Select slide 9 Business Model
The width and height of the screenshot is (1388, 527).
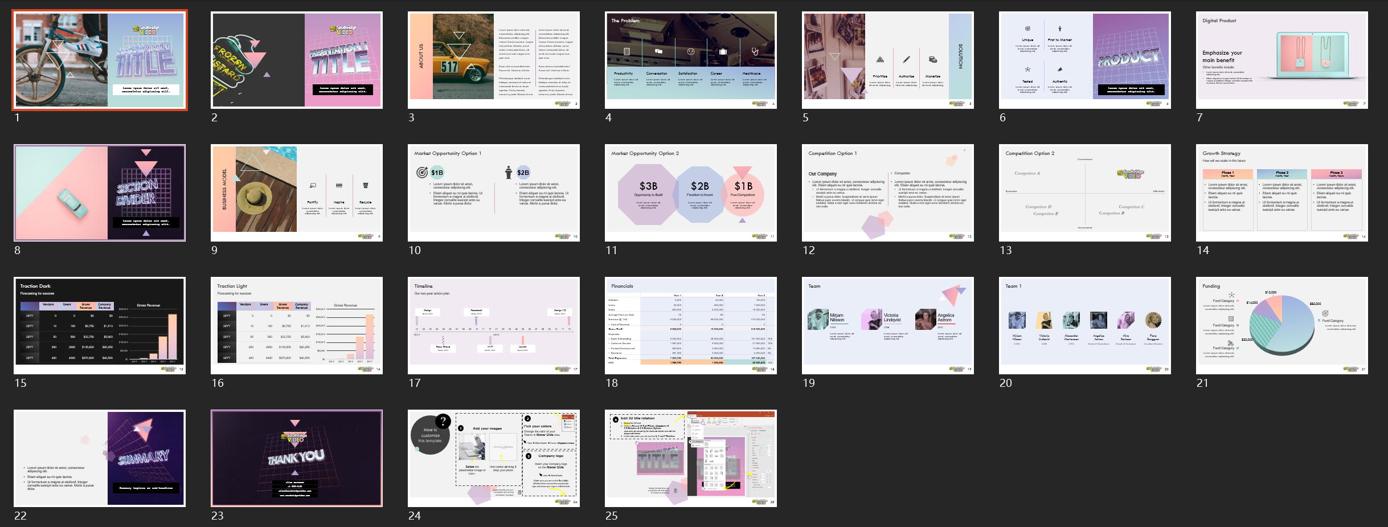pos(297,193)
